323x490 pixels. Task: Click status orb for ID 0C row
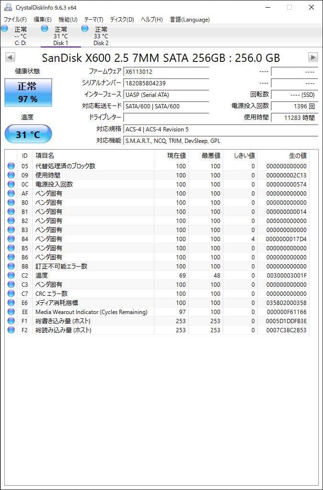[11, 184]
